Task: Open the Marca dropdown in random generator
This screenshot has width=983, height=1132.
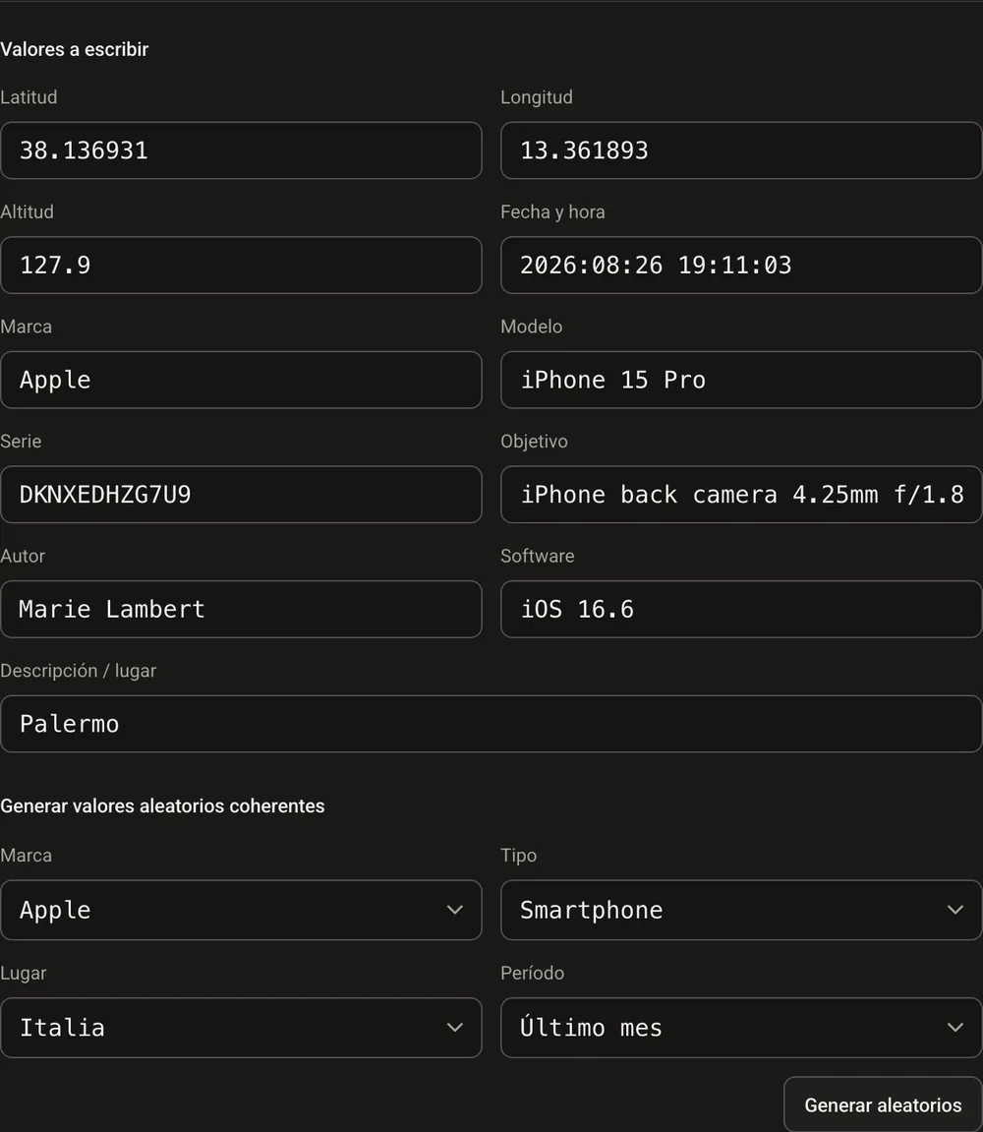Action: (241, 910)
